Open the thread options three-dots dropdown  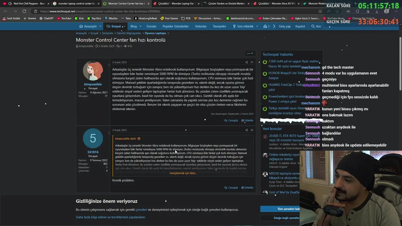[x=250, y=53]
